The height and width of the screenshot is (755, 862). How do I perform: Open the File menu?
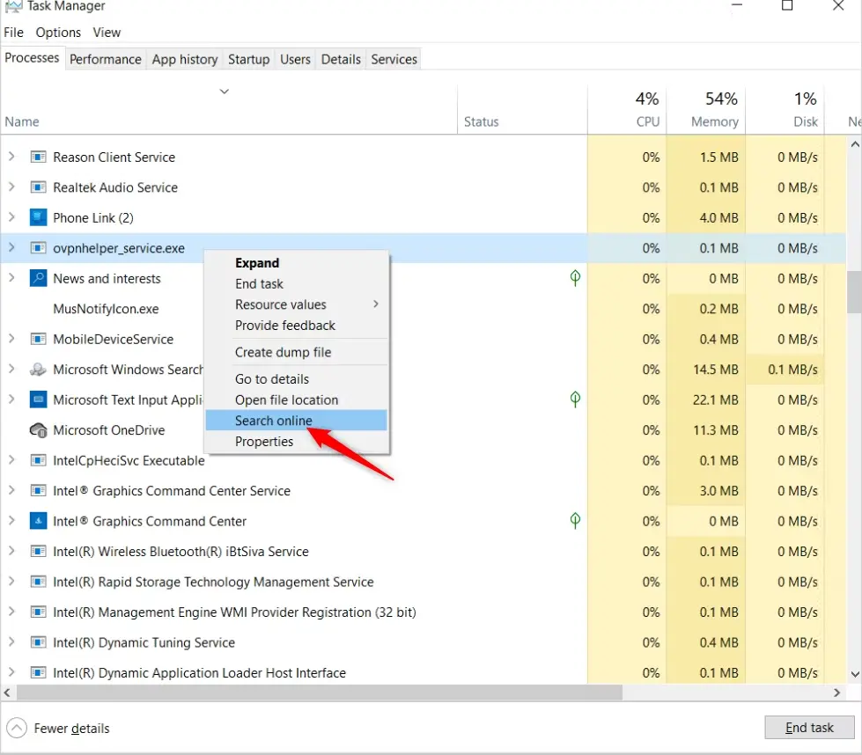14,33
